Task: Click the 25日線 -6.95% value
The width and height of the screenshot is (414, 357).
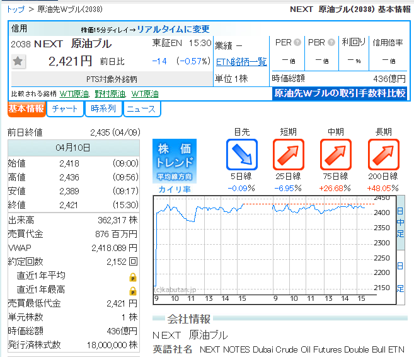Action: click(x=288, y=189)
